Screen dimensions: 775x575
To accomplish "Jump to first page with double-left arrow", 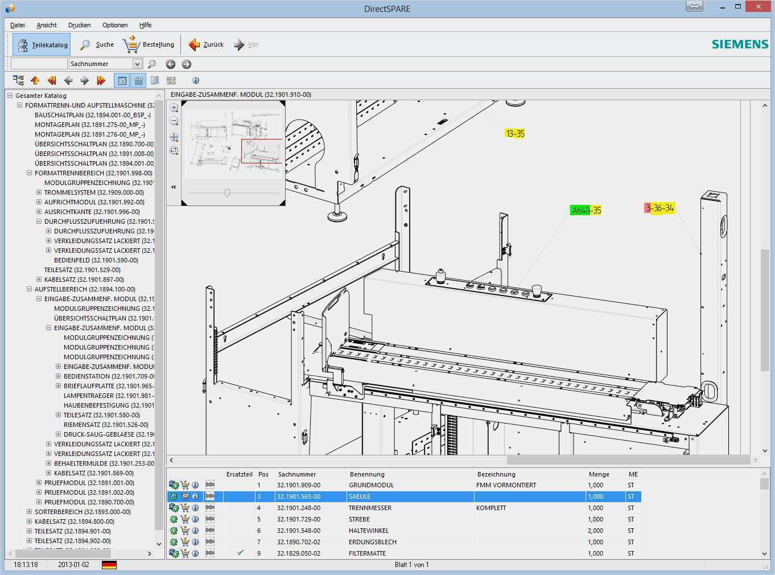I will coord(52,80).
